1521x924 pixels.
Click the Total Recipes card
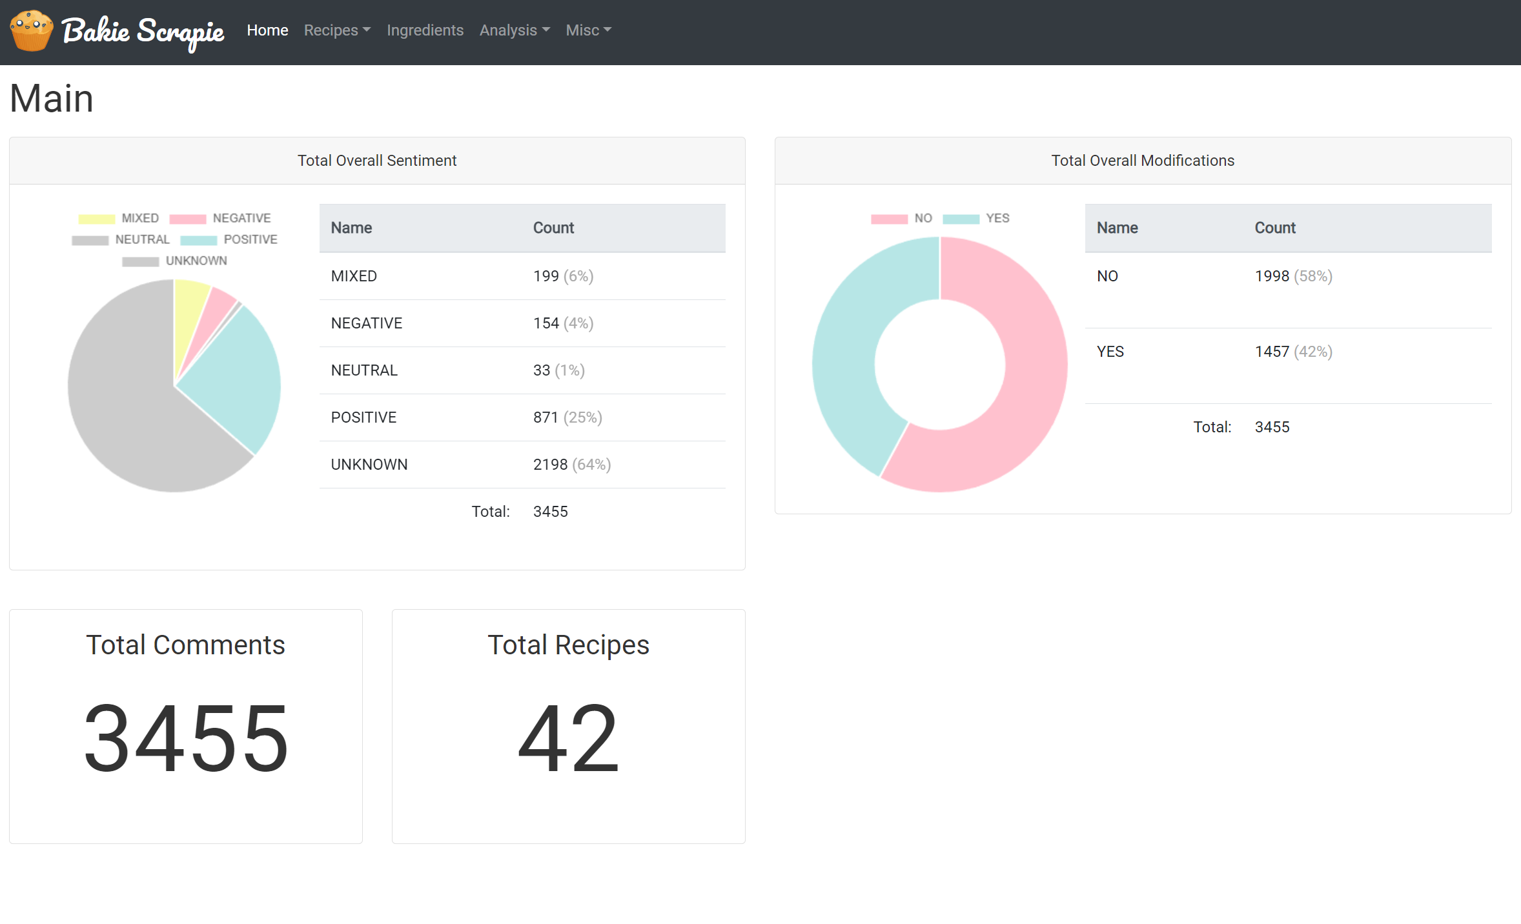568,726
